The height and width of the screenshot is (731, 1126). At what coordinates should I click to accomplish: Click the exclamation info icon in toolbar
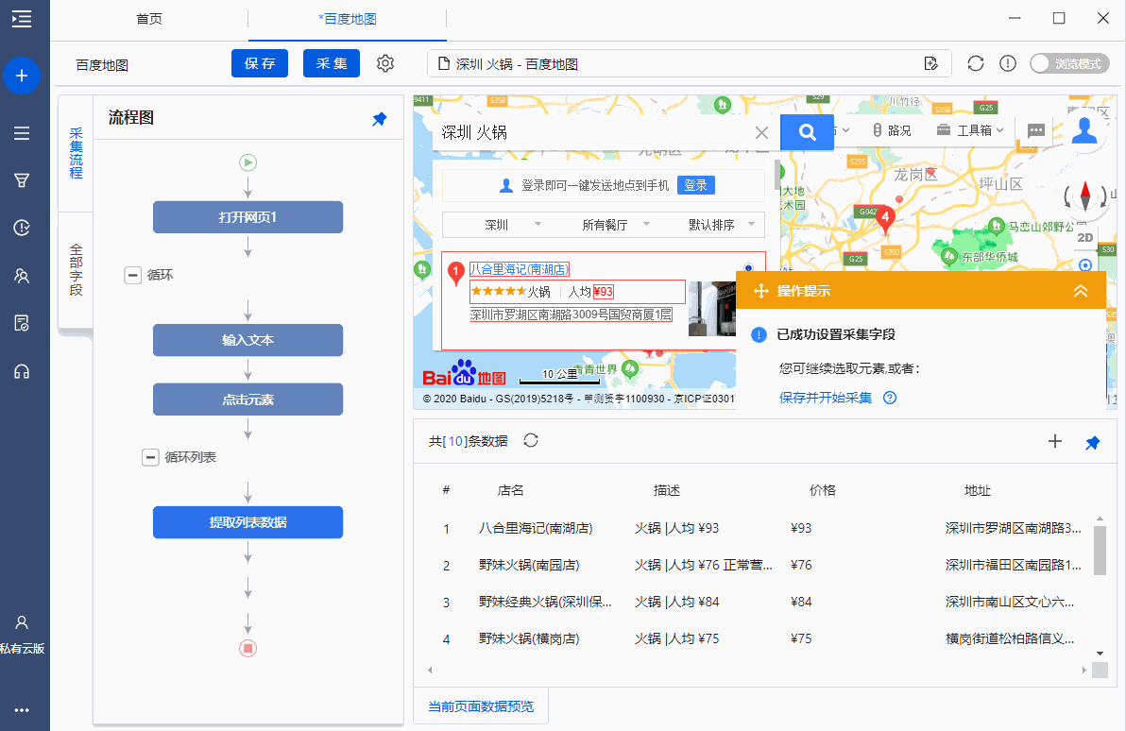(x=1008, y=63)
